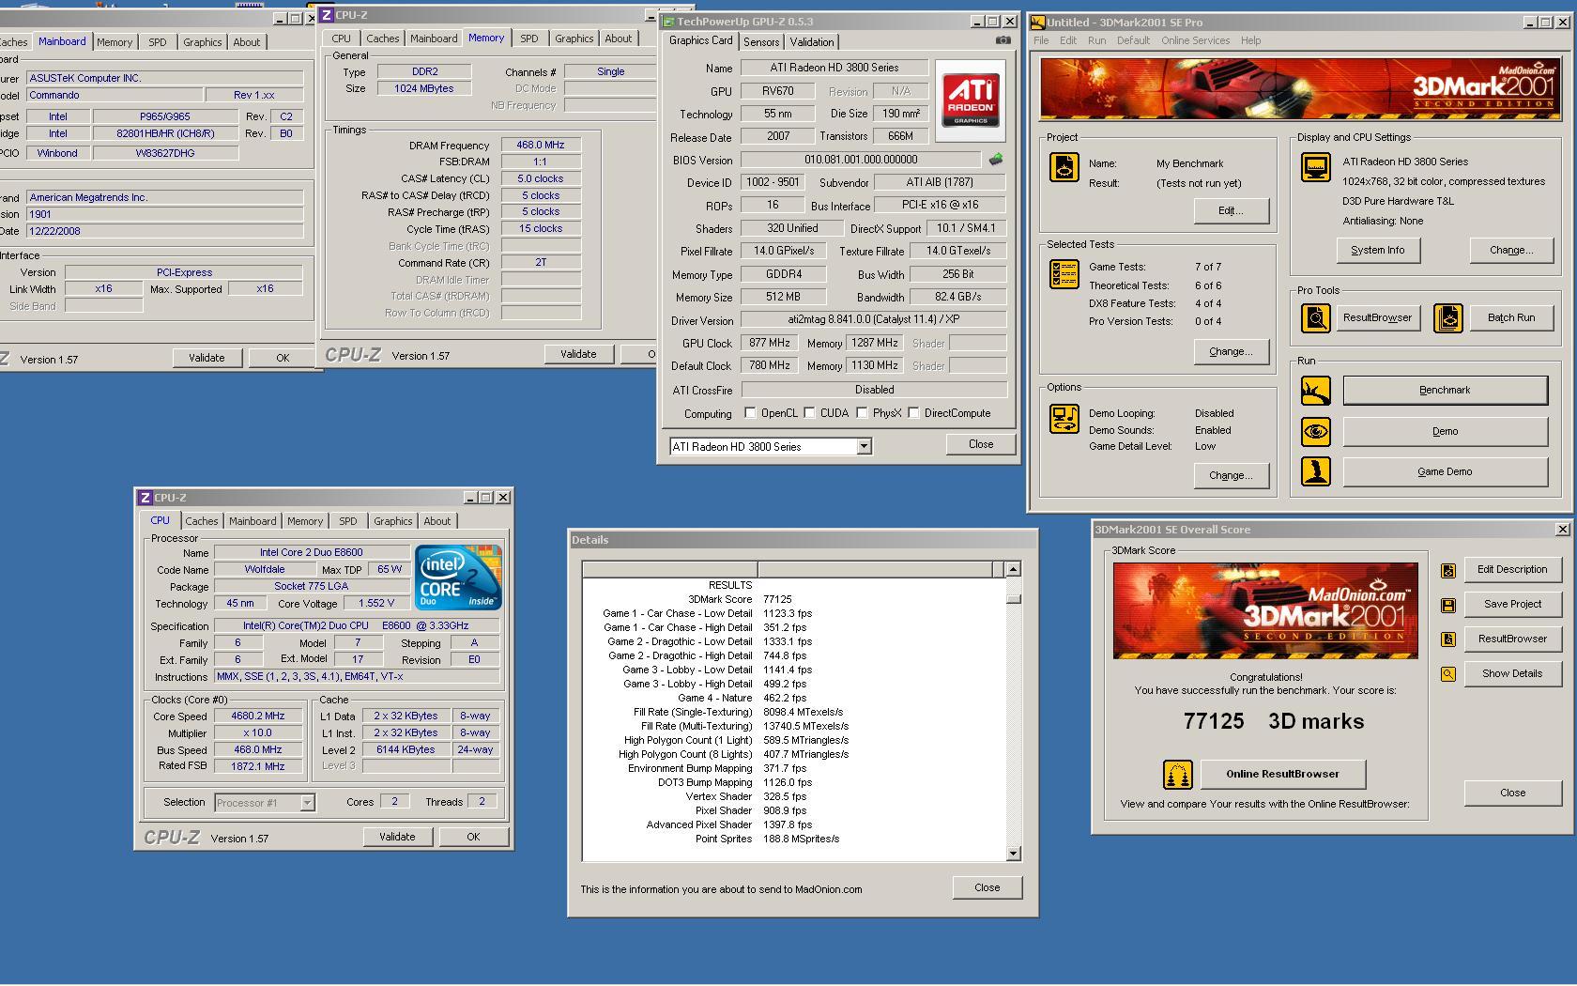Open the Help menu in 3DMark

point(1250,40)
